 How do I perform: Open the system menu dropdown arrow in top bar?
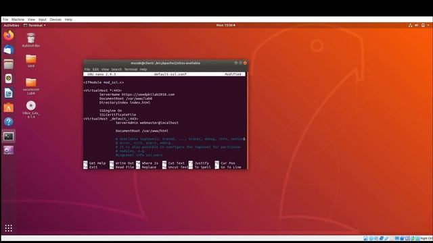pos(428,26)
